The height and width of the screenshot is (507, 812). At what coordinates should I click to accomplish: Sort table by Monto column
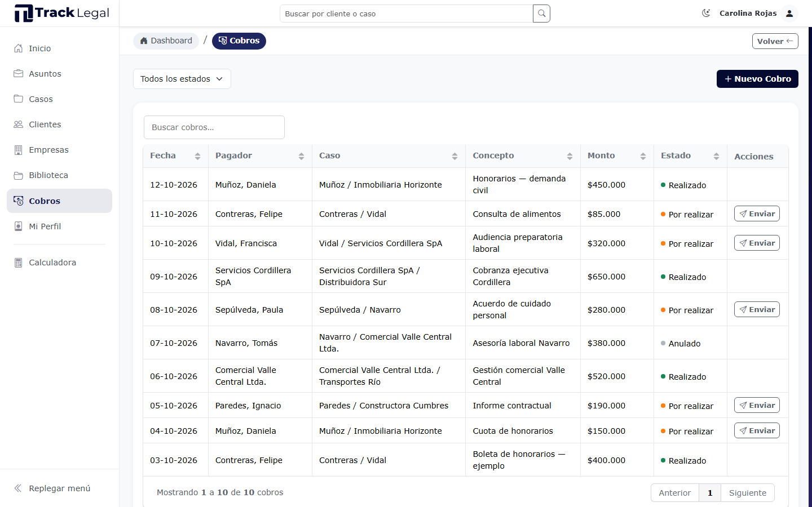click(x=617, y=156)
